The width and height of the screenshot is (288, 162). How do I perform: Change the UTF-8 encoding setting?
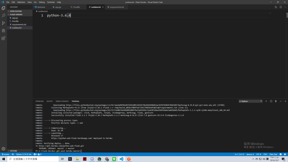[258, 154]
